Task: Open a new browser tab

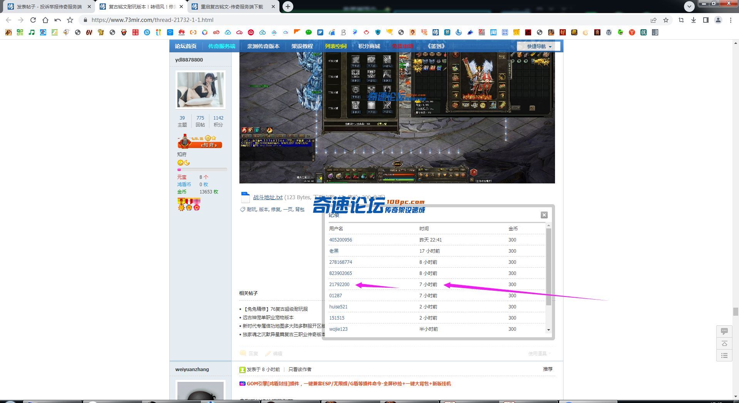Action: click(x=288, y=6)
